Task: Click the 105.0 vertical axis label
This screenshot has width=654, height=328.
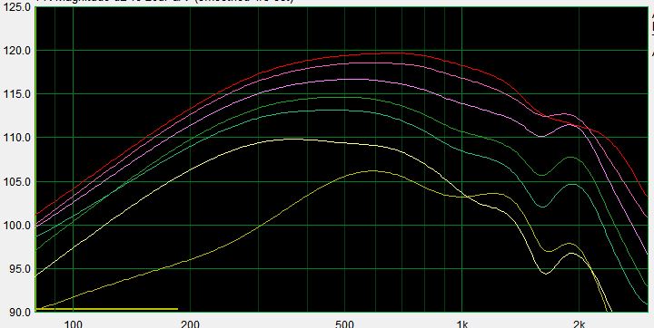Action: coord(17,182)
